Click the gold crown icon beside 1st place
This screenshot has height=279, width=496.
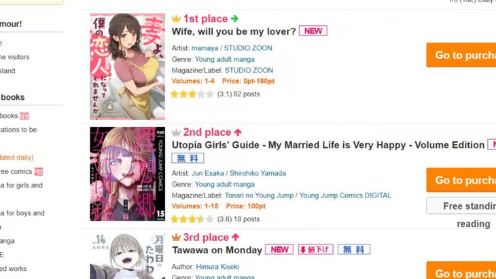pos(176,19)
